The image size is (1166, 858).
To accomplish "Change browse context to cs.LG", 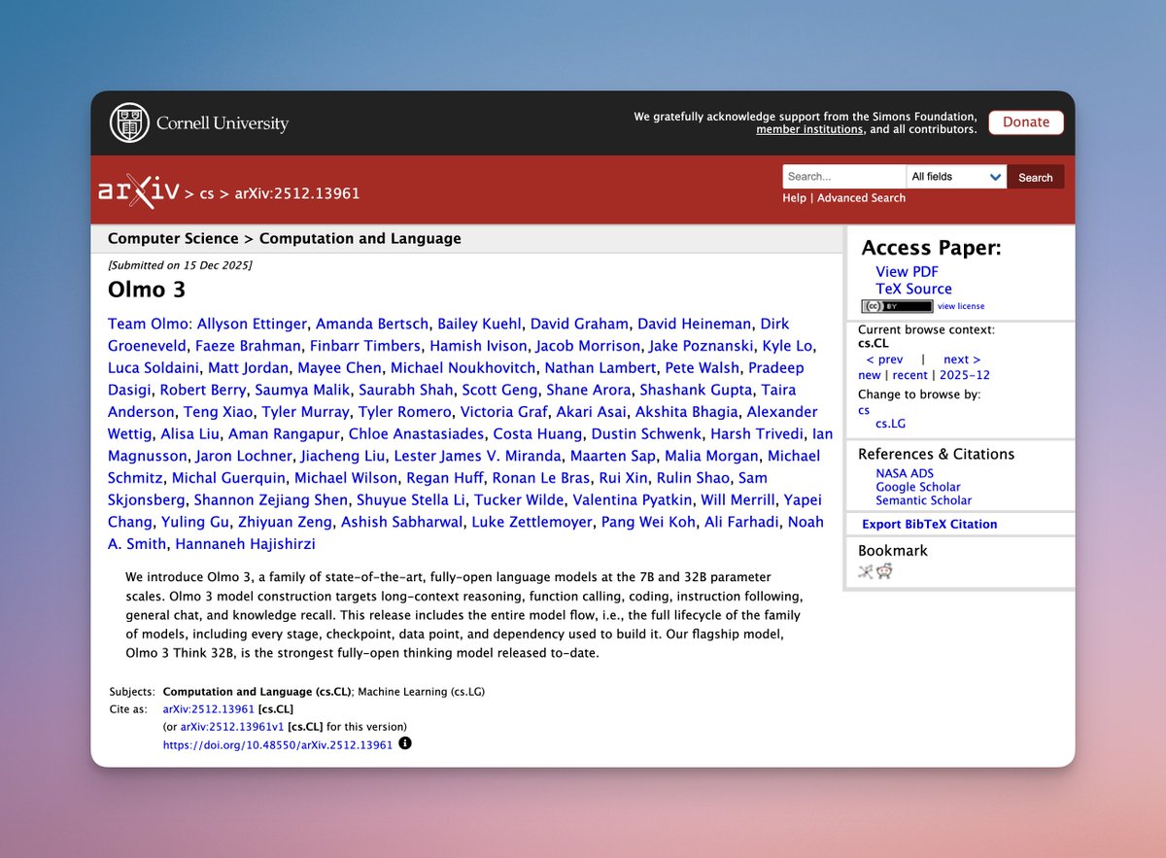I will tap(891, 424).
